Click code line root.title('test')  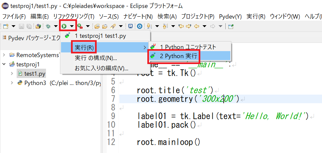(175, 90)
